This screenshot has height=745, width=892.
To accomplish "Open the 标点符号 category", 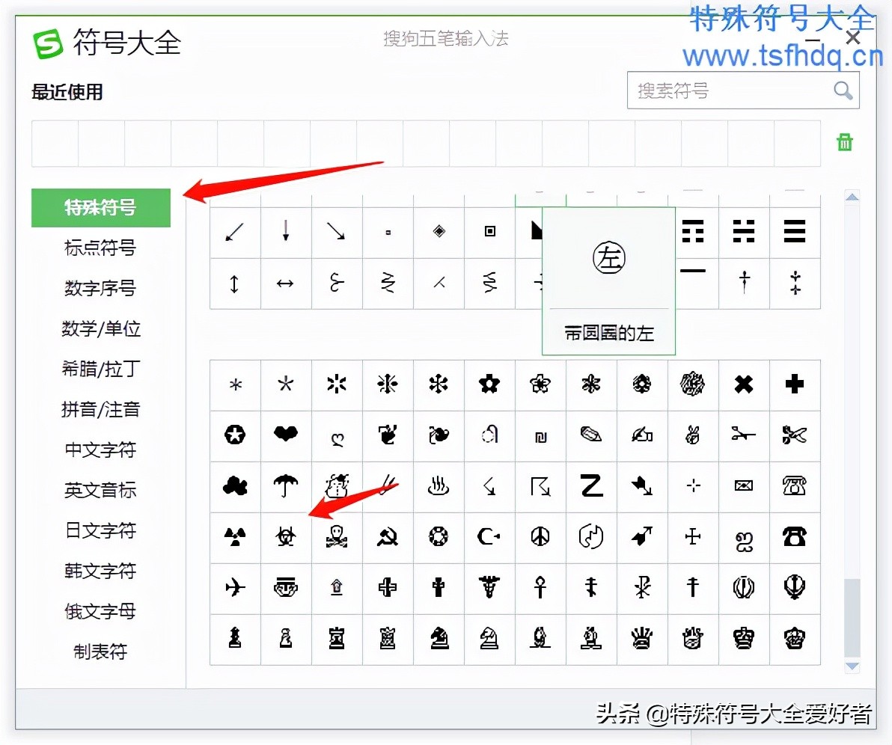I will tap(100, 248).
